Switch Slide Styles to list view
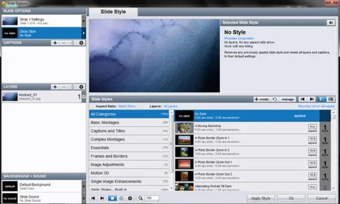Viewport: 340px width, 204px height. 322,99
